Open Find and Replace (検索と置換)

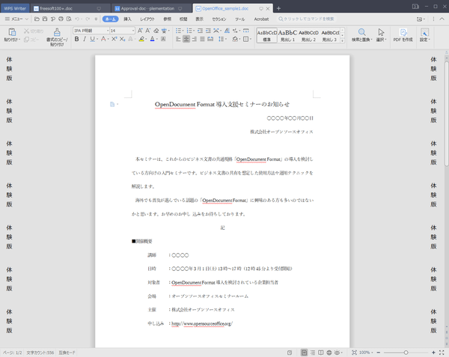coord(361,34)
